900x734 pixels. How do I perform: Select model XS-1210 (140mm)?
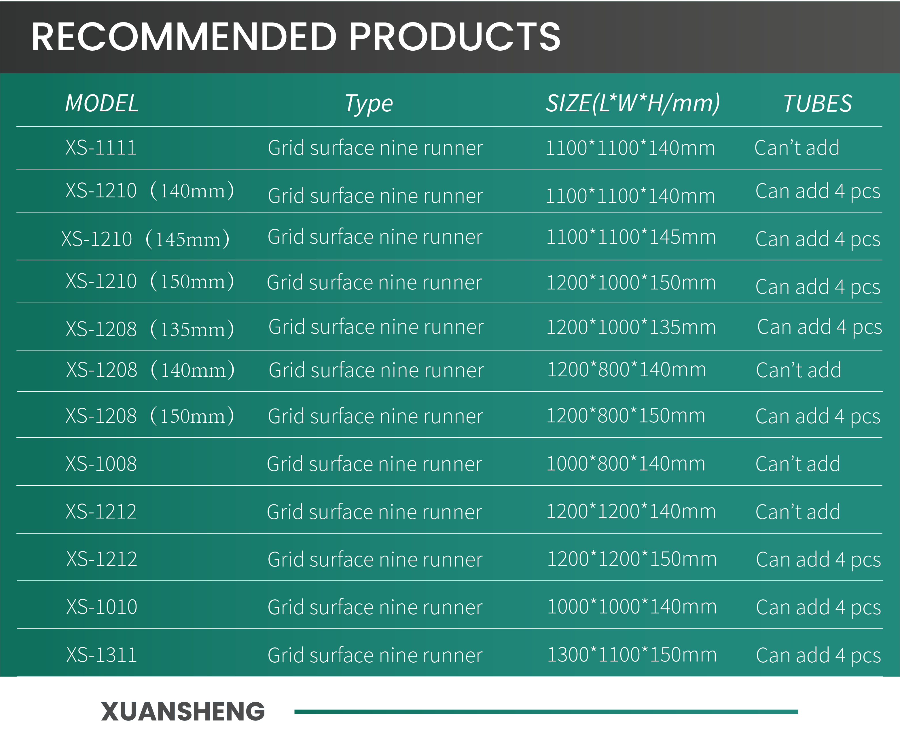coord(150,191)
